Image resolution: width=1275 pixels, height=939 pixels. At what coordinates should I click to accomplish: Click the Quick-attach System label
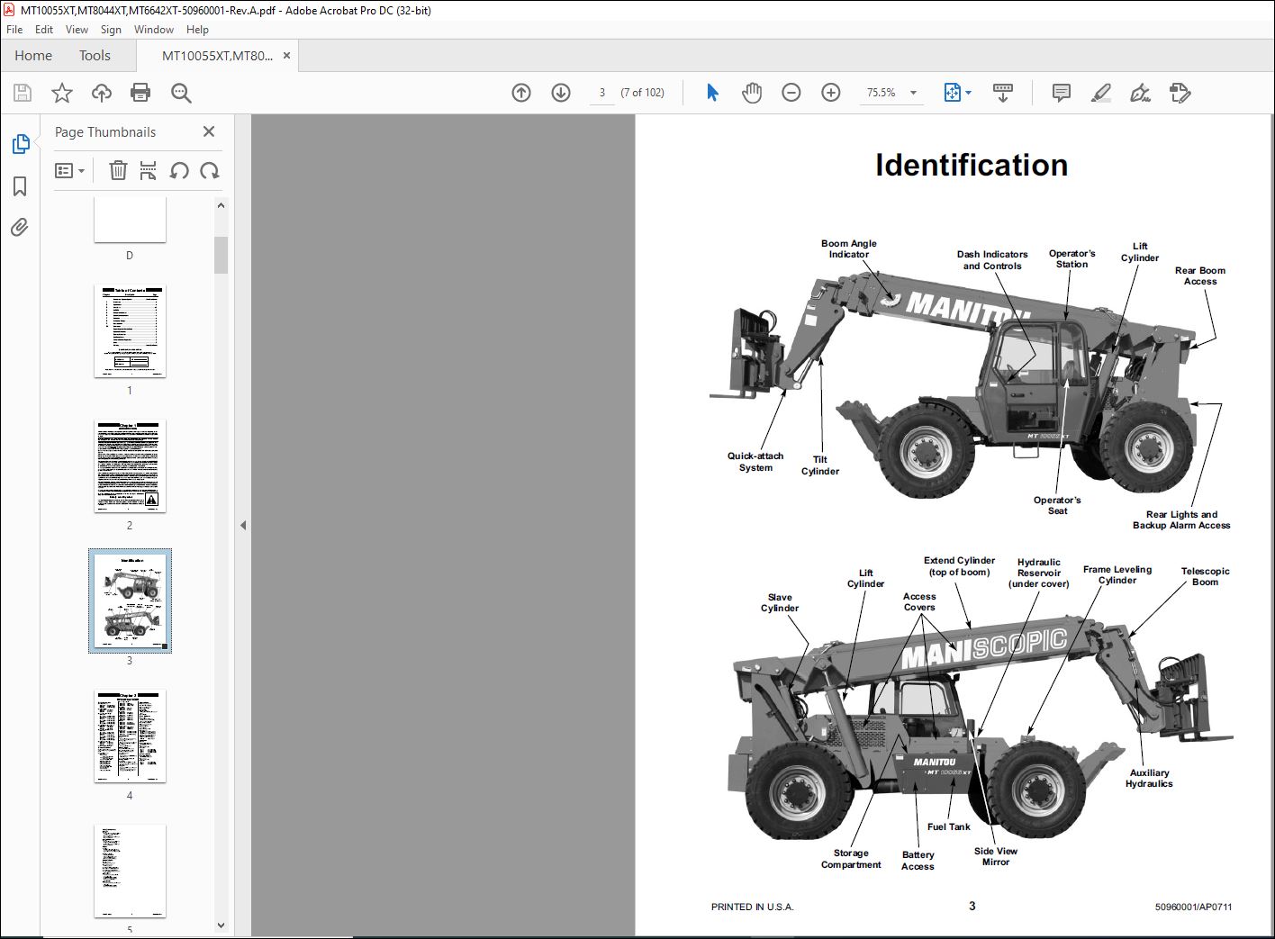(x=755, y=462)
